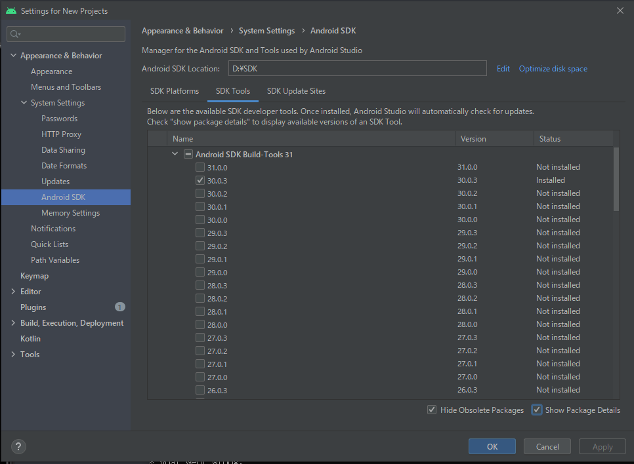Select the 29.0.3 build-tools checkbox
Image resolution: width=634 pixels, height=464 pixels.
[x=200, y=233]
